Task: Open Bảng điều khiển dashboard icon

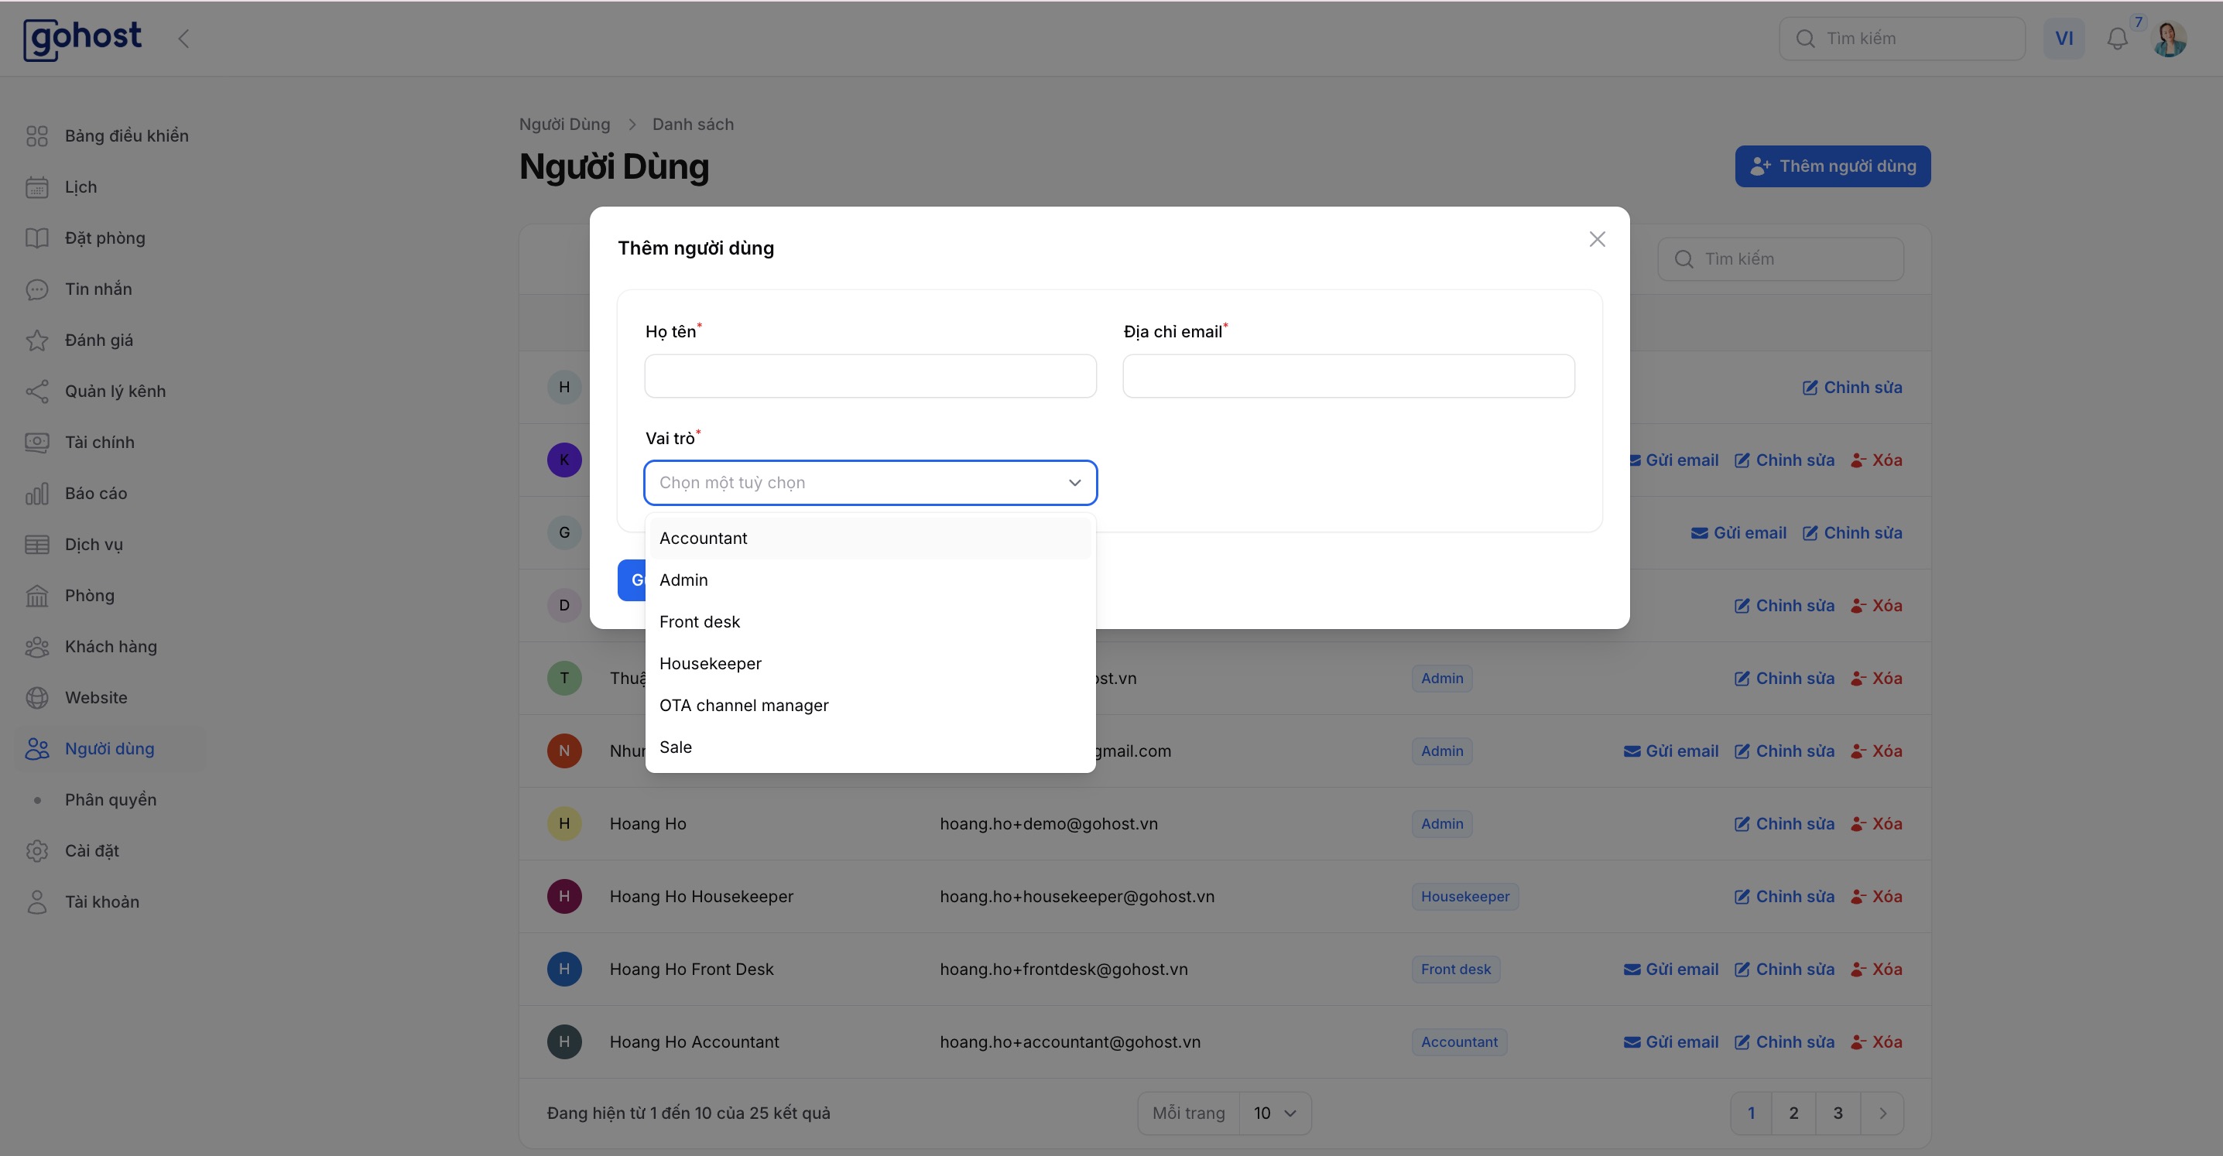Action: coord(37,136)
